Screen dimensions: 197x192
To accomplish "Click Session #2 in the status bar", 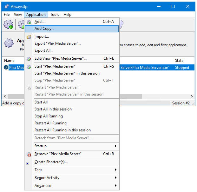I will (181, 103).
